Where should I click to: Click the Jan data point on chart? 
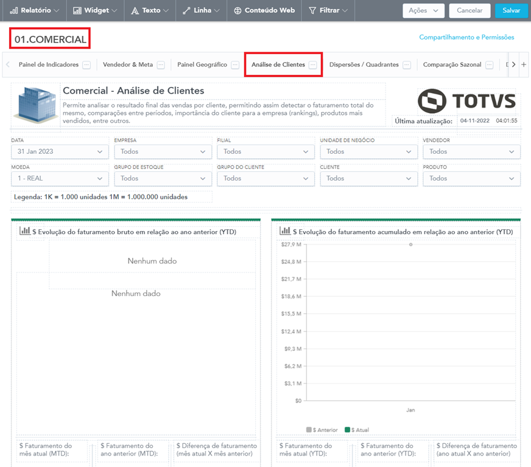point(411,244)
